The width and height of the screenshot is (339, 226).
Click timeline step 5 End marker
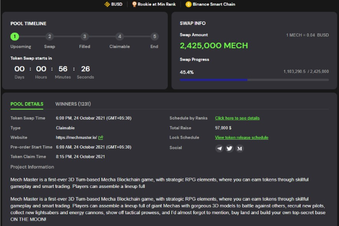coord(154,36)
